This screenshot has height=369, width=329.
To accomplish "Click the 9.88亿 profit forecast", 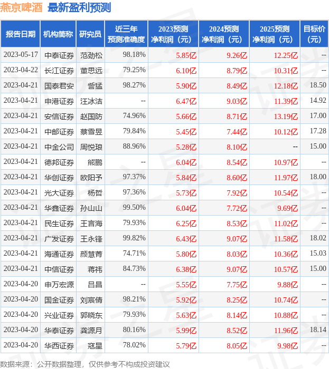I will tap(287, 285).
